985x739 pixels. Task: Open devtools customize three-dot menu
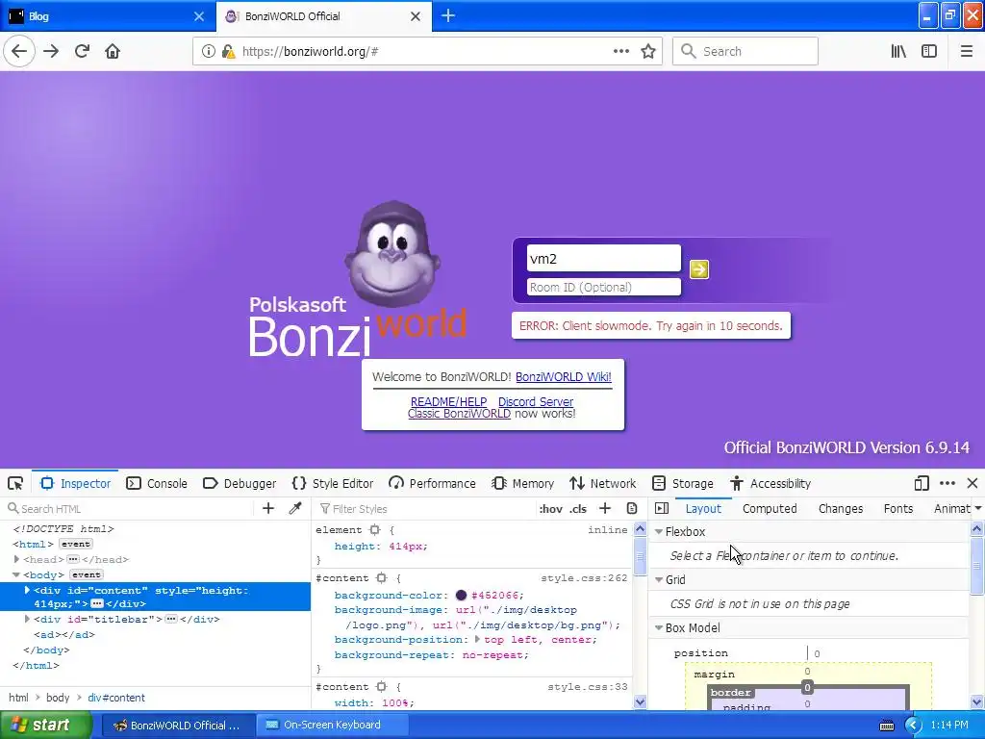[947, 483]
